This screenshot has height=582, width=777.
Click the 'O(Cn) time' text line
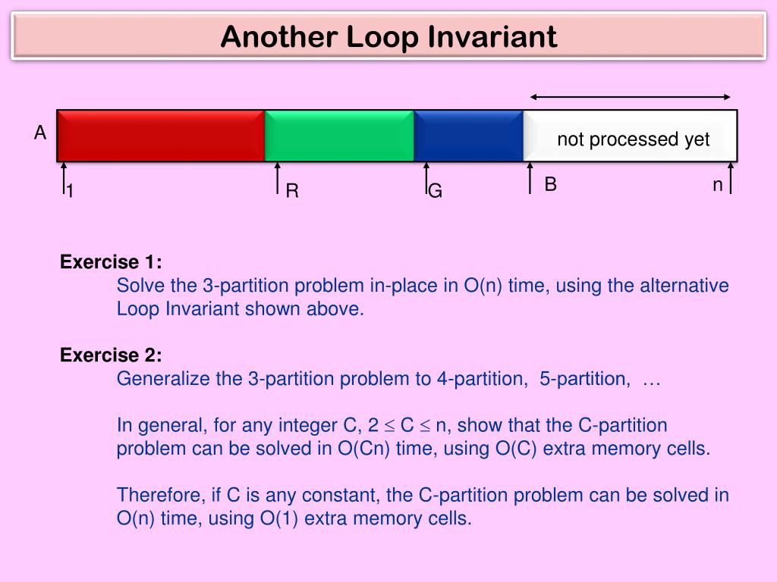(x=414, y=449)
